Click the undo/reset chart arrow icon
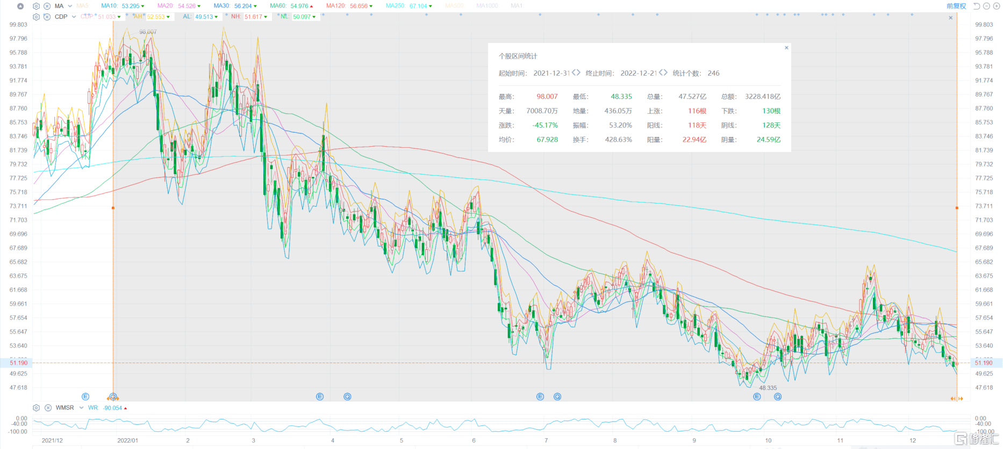Viewport: 1003px width, 449px height. pos(977,6)
